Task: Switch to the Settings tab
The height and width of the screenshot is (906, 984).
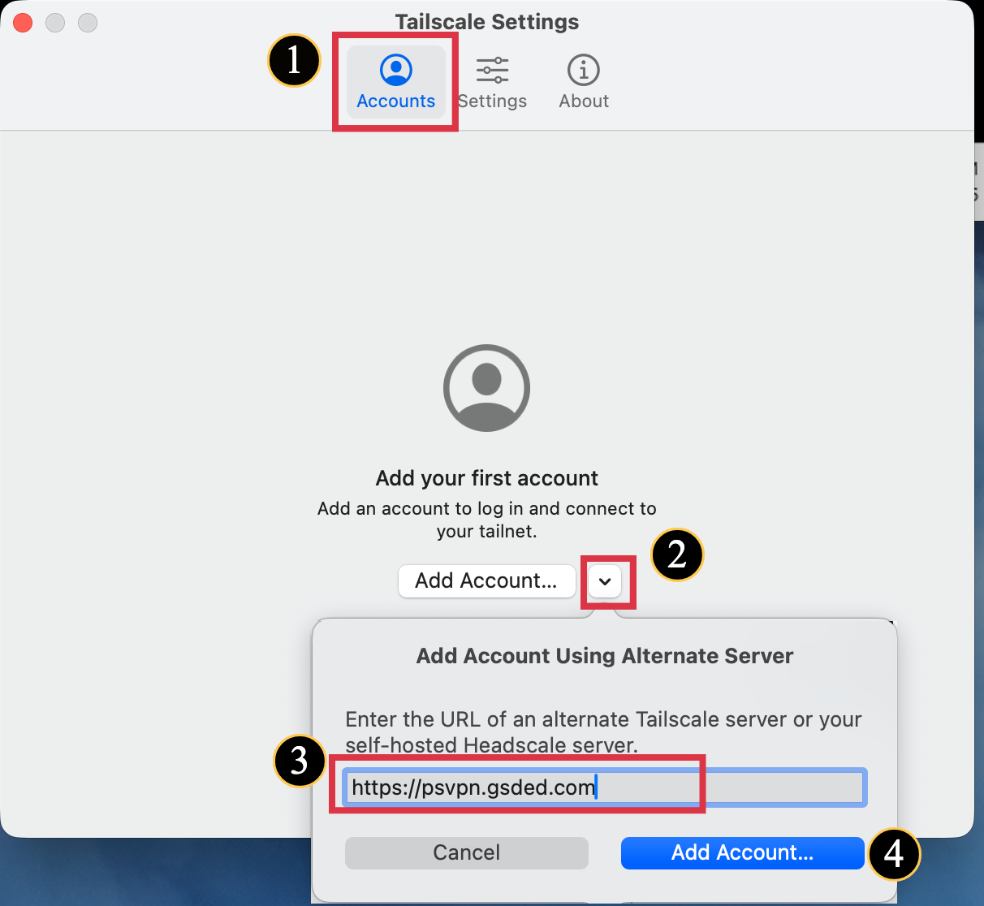Action: [x=492, y=81]
